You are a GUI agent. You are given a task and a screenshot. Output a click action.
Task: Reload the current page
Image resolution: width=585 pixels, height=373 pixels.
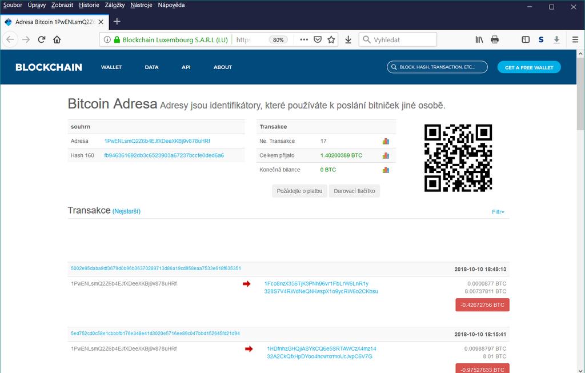click(41, 39)
